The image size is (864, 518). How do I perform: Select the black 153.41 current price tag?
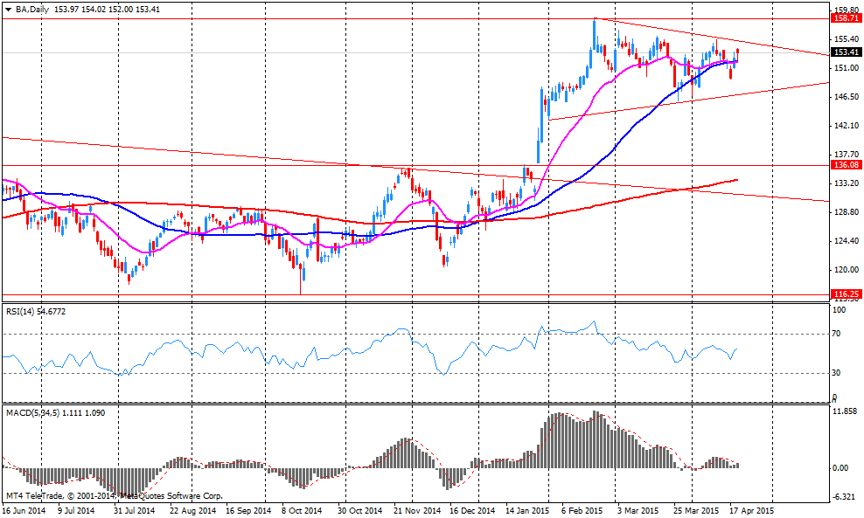(847, 52)
